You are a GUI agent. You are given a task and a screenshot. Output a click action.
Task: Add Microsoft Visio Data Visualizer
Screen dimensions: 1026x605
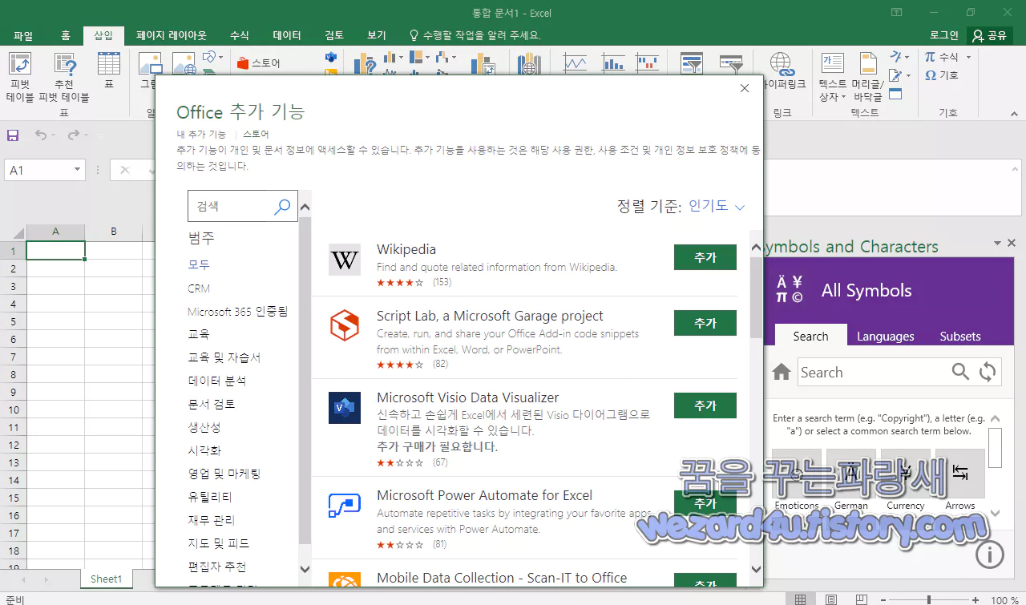(705, 405)
